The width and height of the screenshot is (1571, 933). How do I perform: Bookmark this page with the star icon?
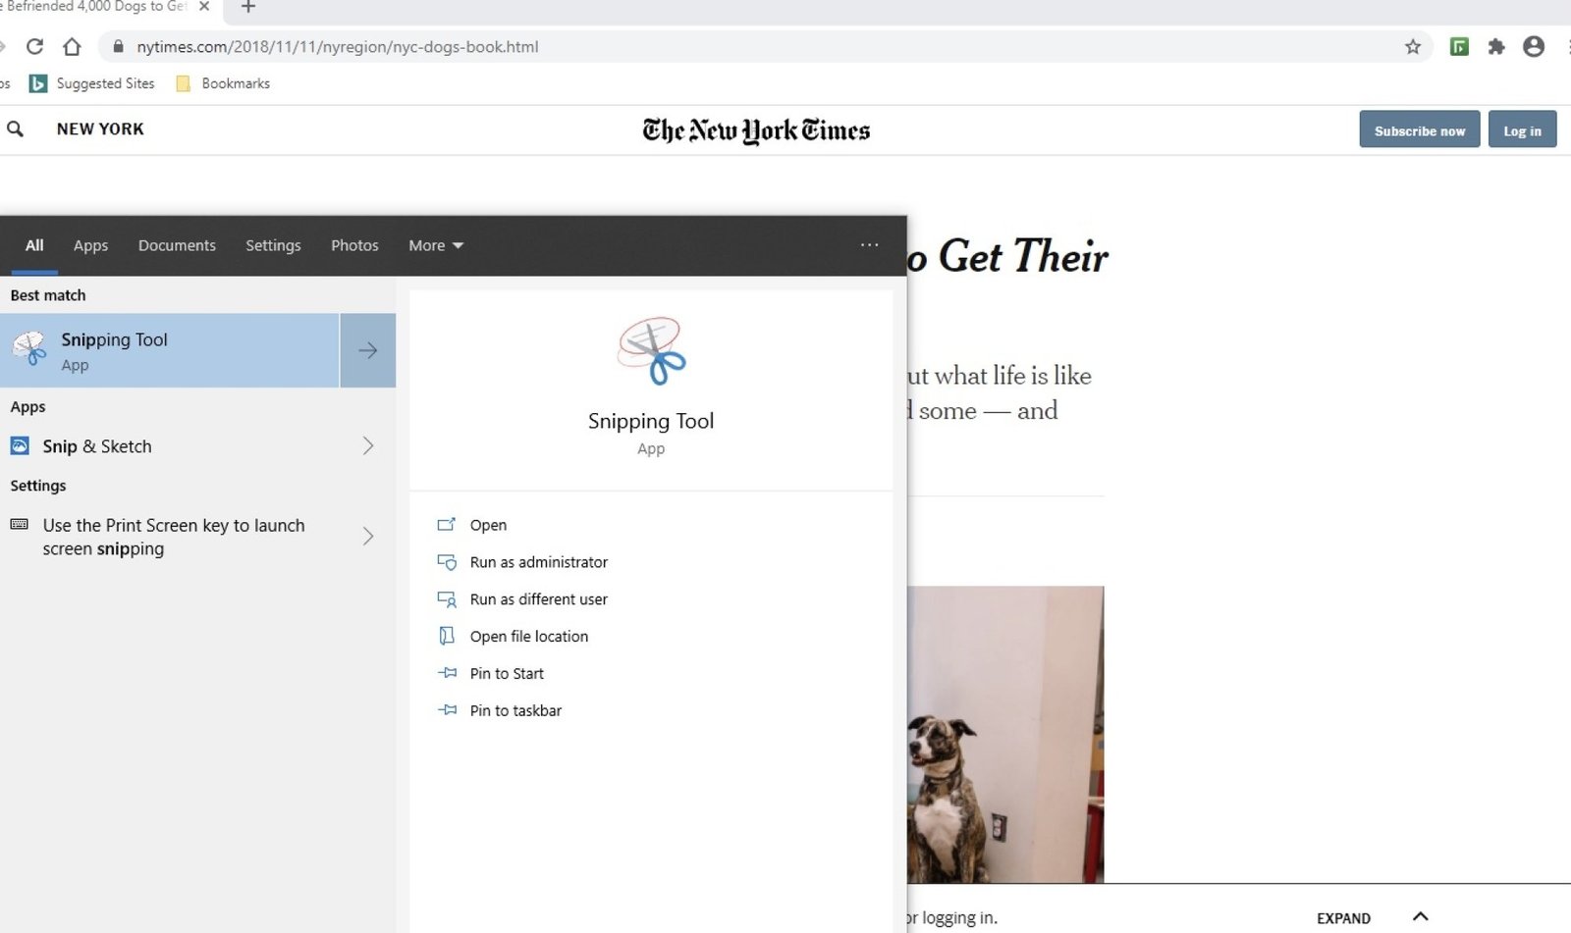1413,46
